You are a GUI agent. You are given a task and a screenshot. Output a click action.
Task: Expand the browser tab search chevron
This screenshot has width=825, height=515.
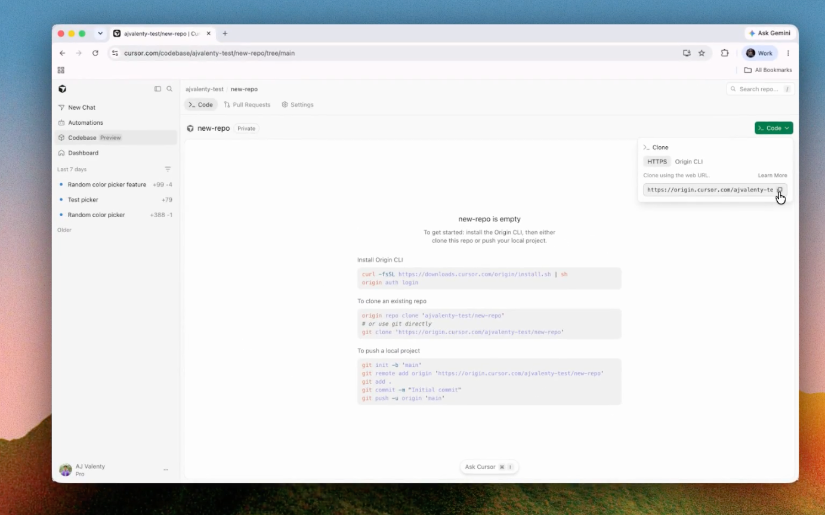100,33
